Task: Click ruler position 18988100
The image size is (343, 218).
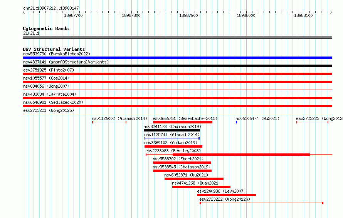Action: [x=303, y=15]
